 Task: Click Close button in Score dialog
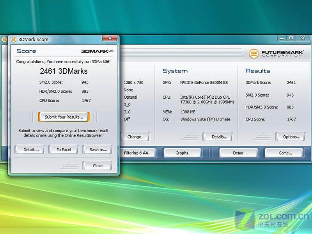pyautogui.click(x=97, y=165)
